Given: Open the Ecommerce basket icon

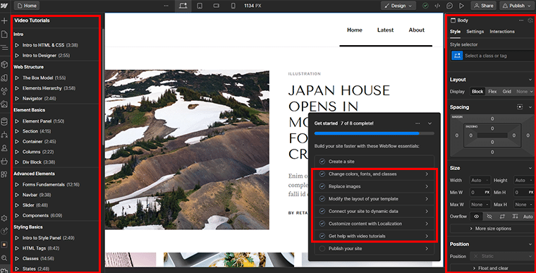Looking at the screenshot, I should click(4, 161).
